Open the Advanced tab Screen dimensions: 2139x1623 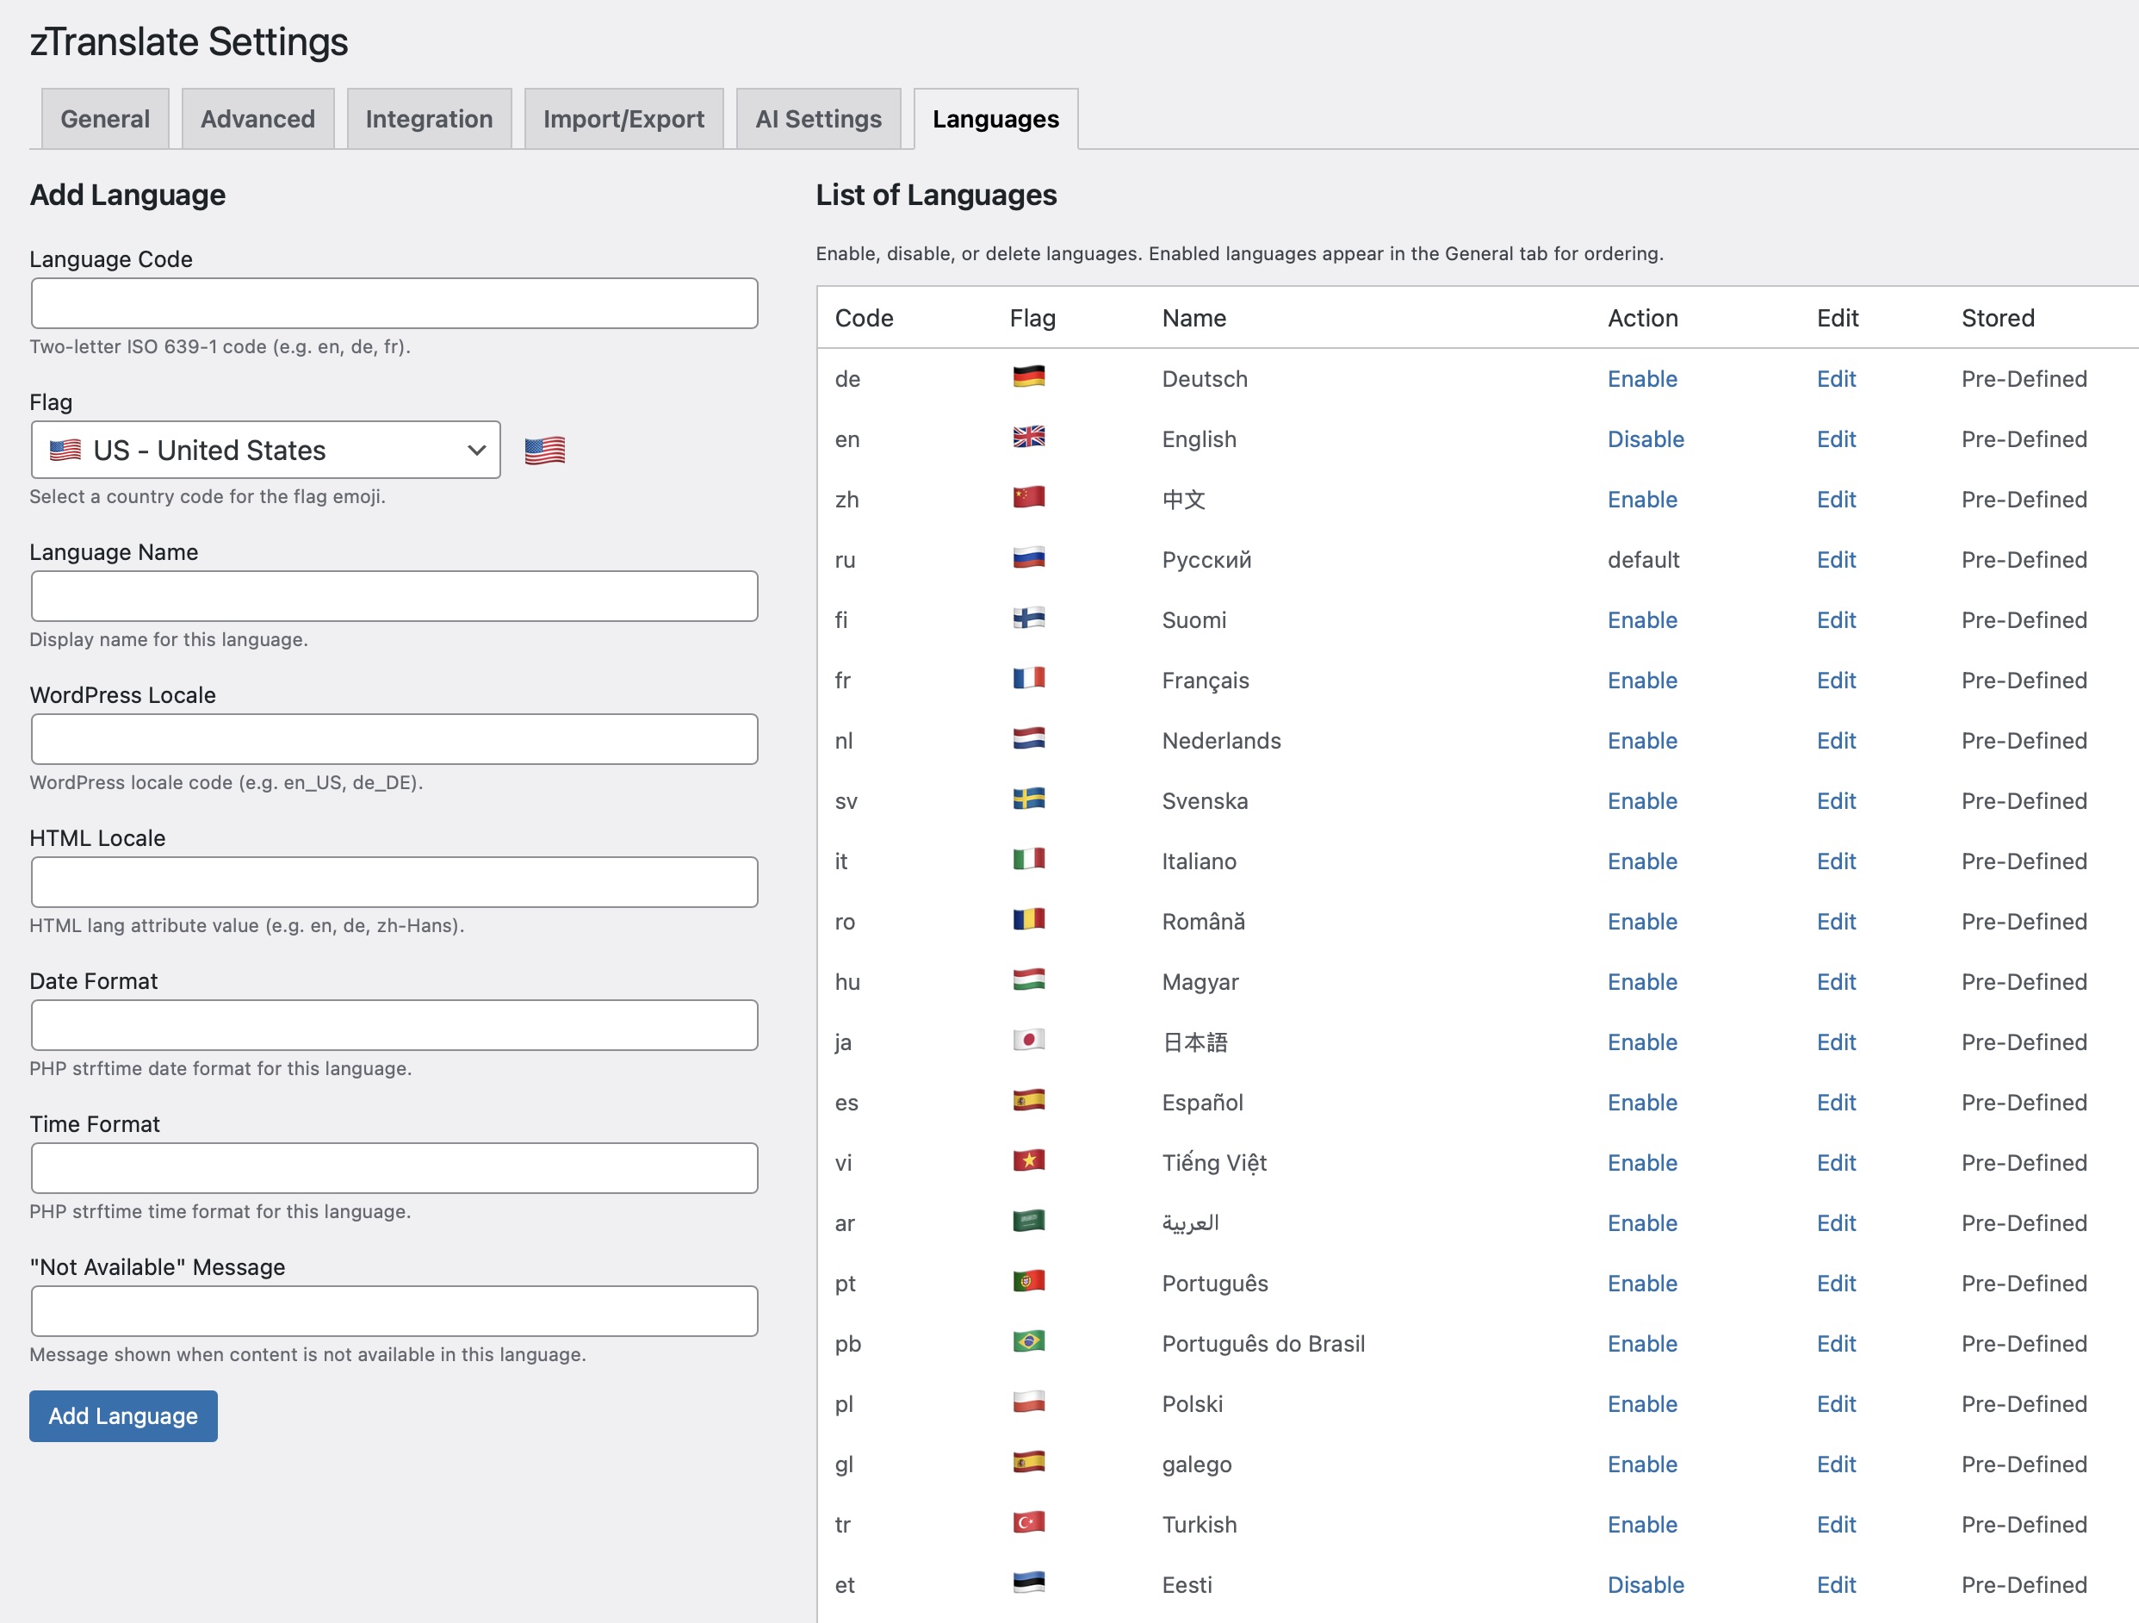pyautogui.click(x=257, y=119)
